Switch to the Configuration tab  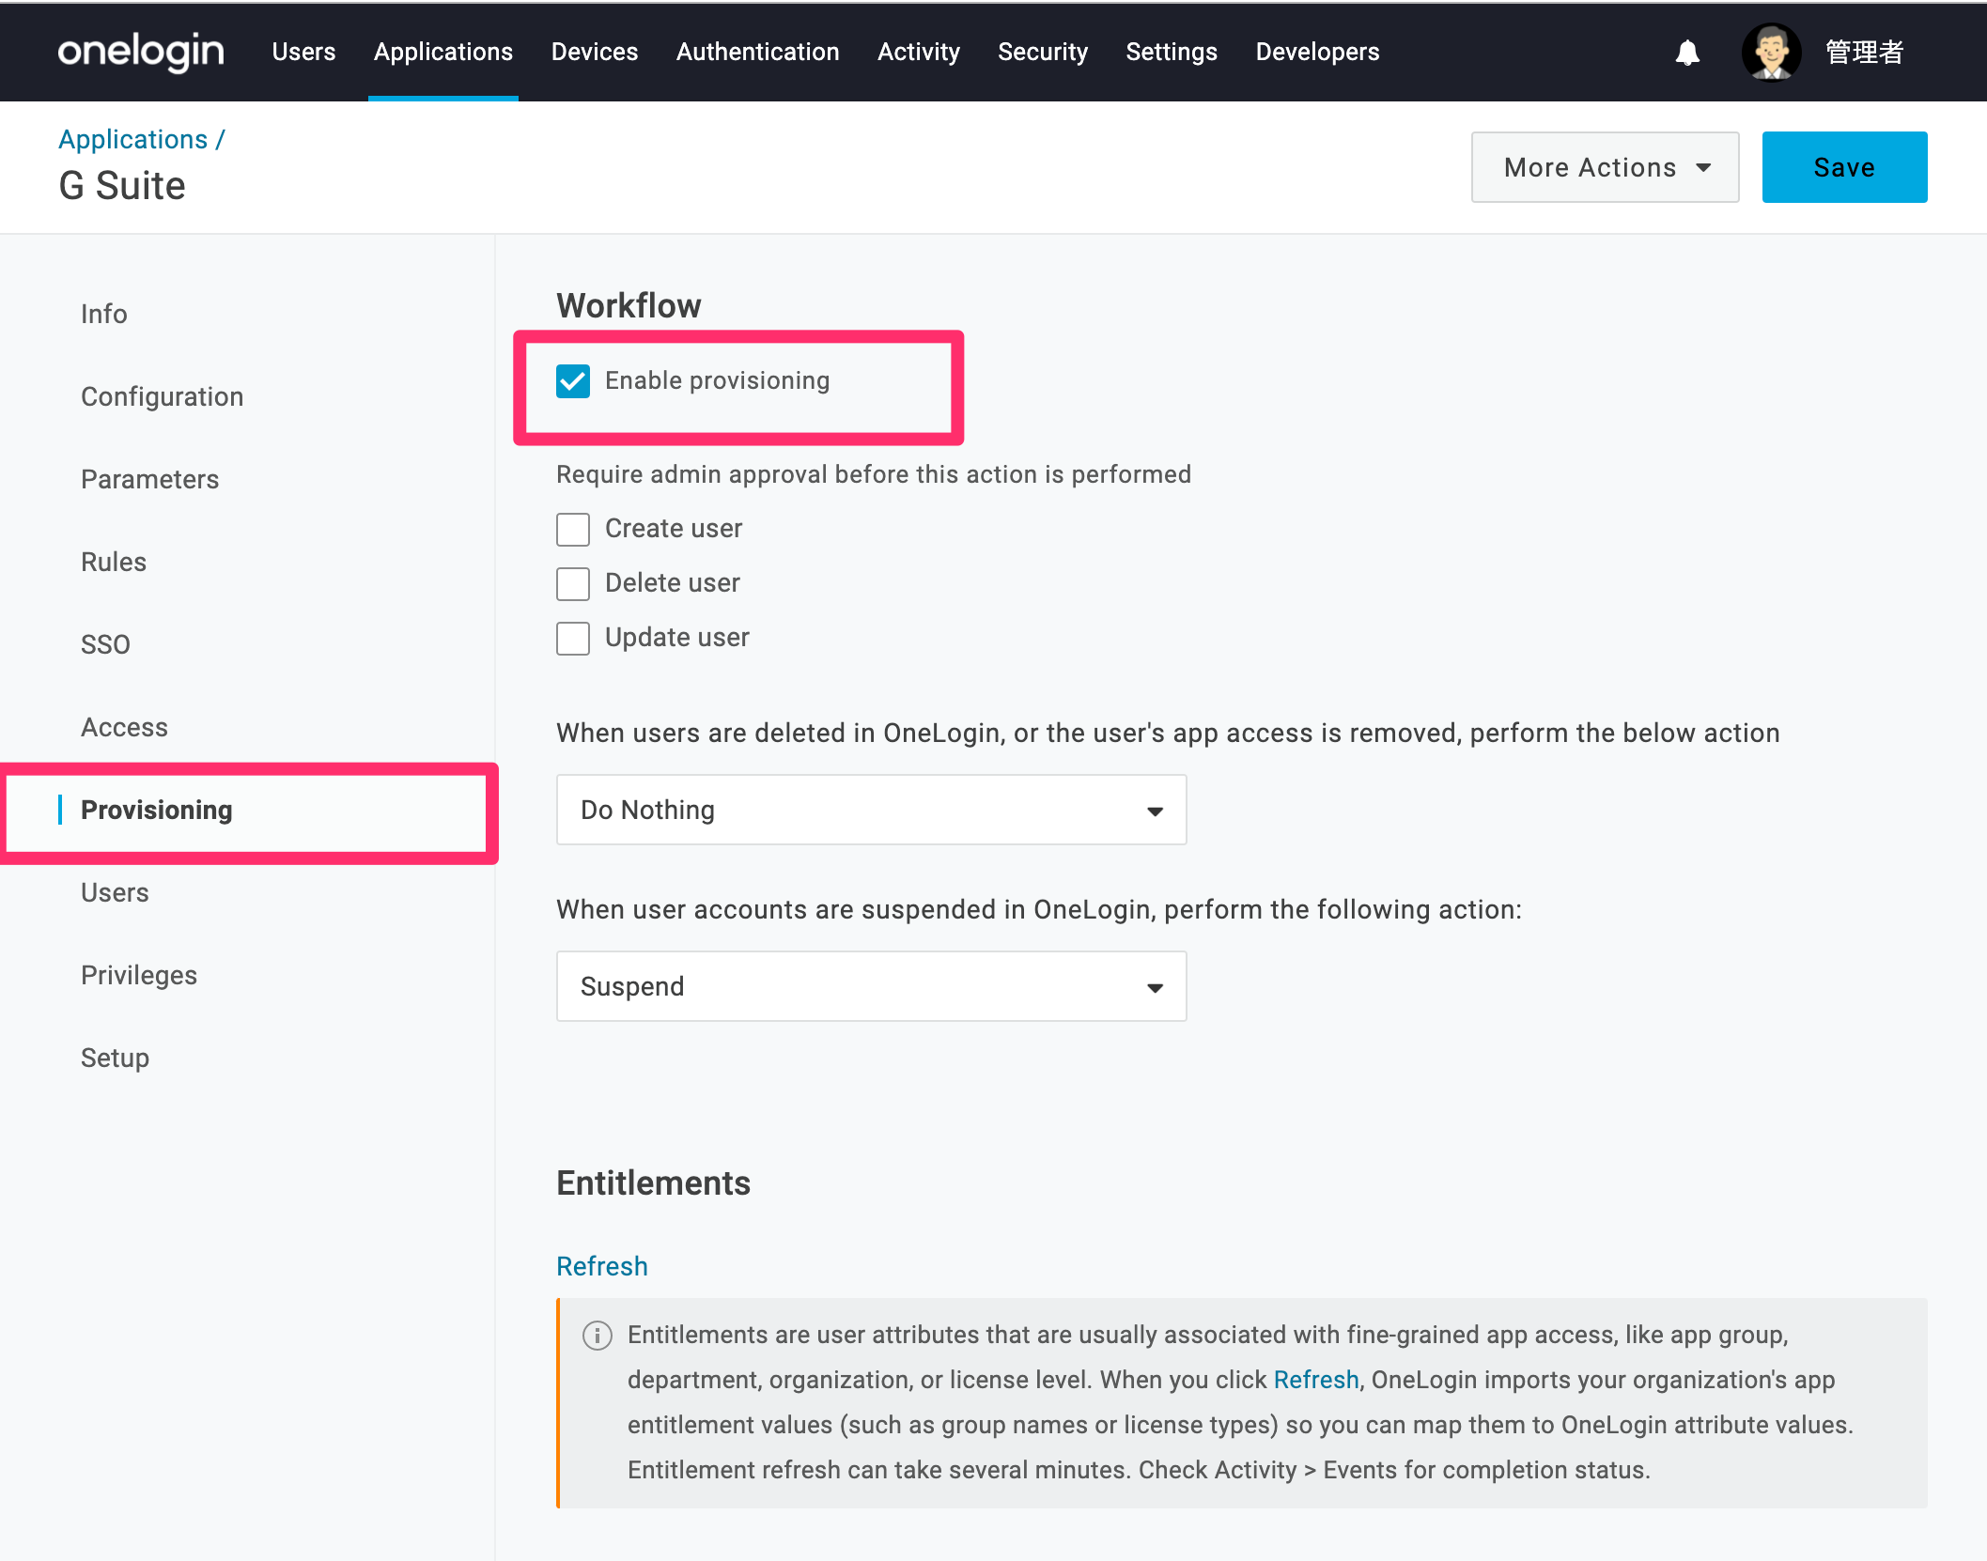pyautogui.click(x=163, y=396)
